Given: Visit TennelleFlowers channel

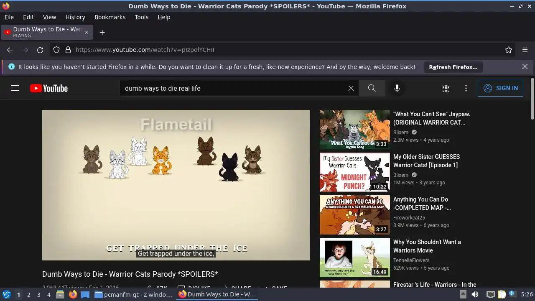Looking at the screenshot, I should click(x=411, y=260).
